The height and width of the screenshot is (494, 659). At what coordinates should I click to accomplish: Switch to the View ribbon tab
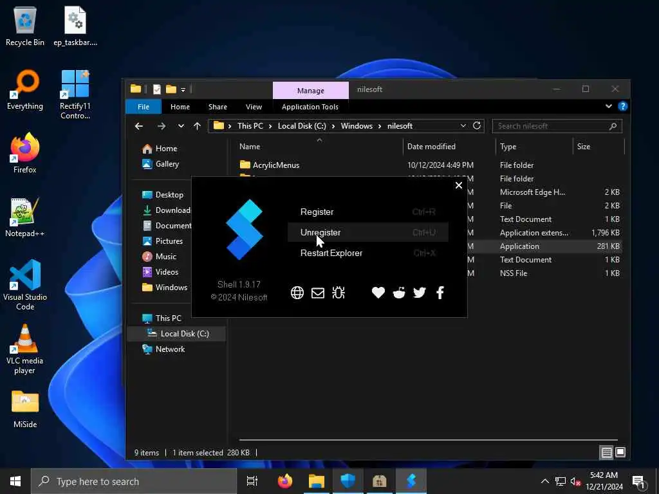[x=254, y=107]
